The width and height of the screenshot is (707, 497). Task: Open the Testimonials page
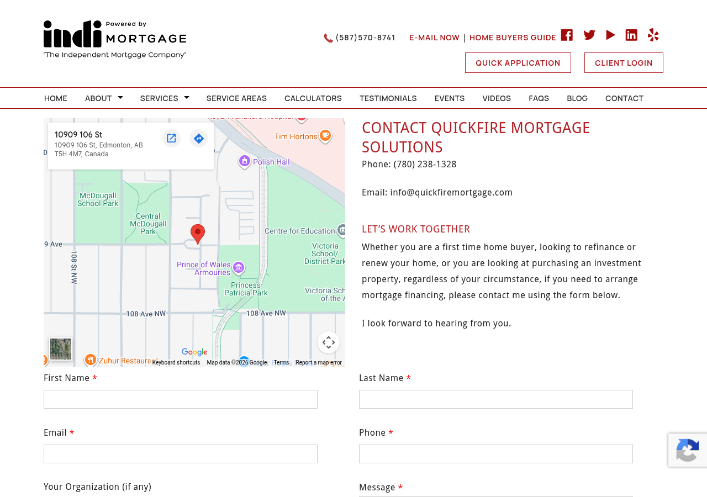coord(388,98)
